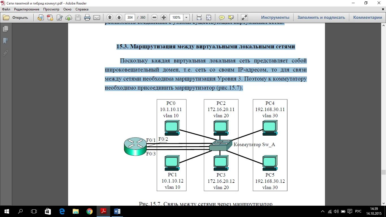Open attachments paperclip panel in sidebar

coord(5,53)
